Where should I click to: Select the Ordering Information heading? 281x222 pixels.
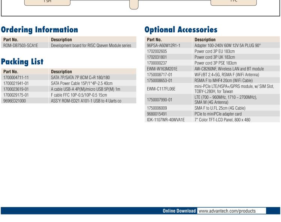pos(39,29)
